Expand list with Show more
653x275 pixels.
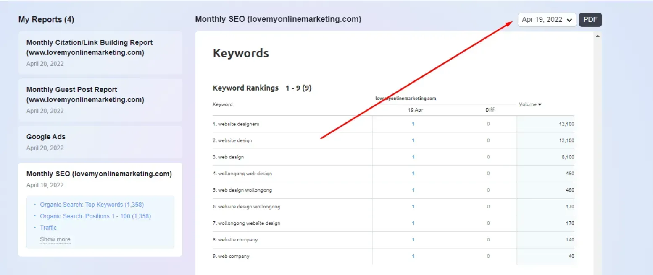(x=55, y=239)
